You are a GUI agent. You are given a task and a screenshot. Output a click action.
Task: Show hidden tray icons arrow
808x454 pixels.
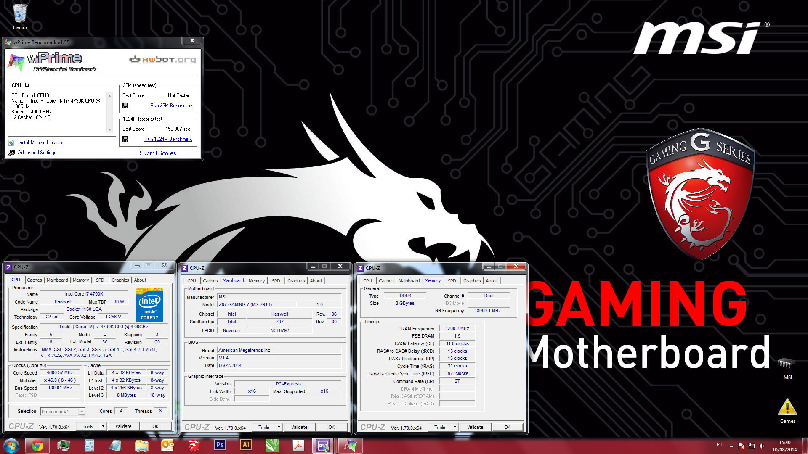pyautogui.click(x=731, y=446)
